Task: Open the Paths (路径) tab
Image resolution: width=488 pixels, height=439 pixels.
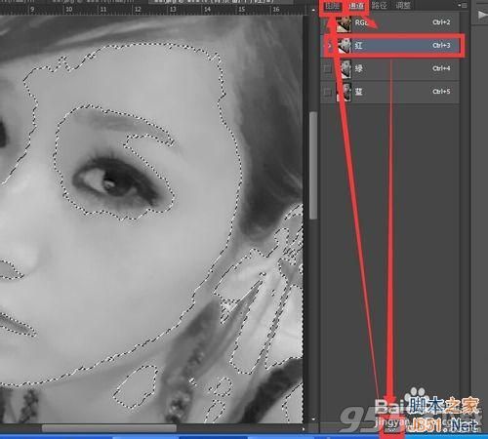Action: (x=379, y=5)
